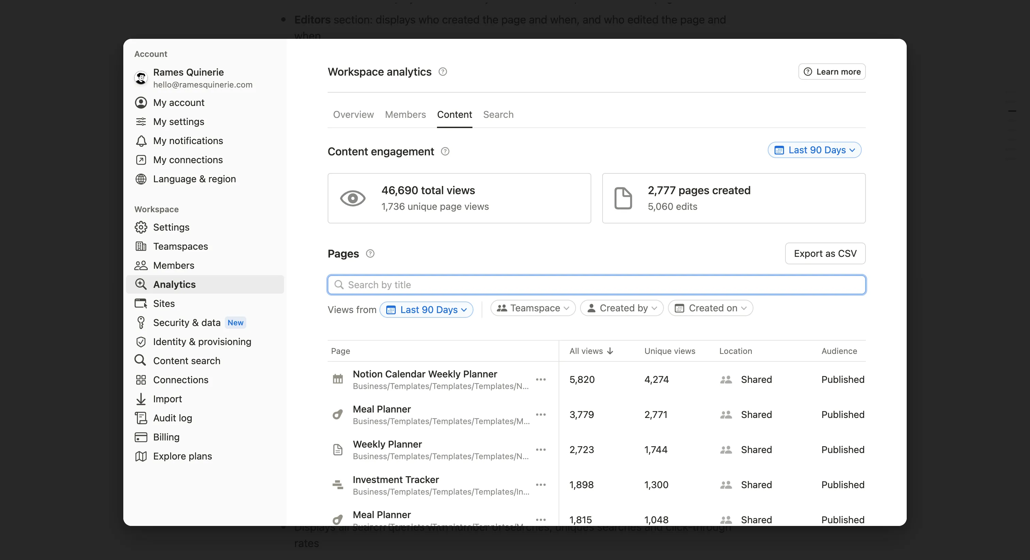Click the page icon in pages created card
Viewport: 1030px width, 560px height.
(623, 198)
